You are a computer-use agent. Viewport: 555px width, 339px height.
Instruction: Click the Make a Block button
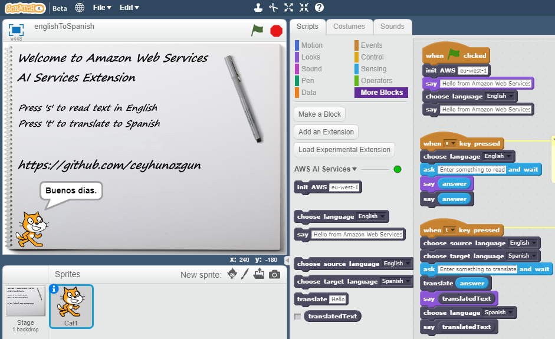(320, 114)
